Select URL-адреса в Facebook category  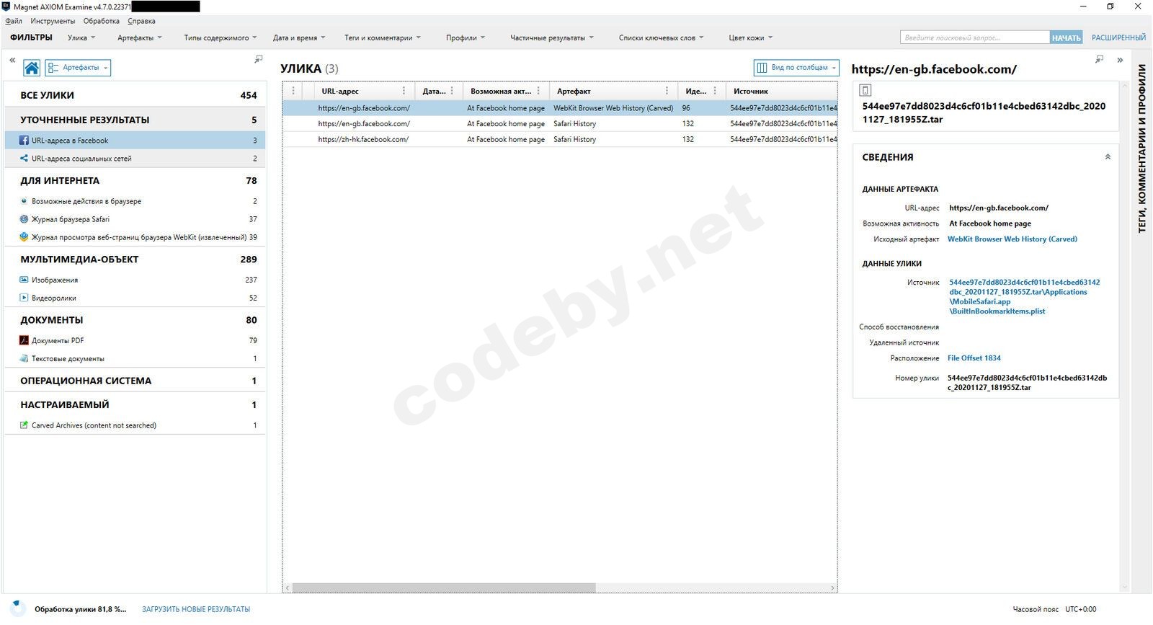135,141
